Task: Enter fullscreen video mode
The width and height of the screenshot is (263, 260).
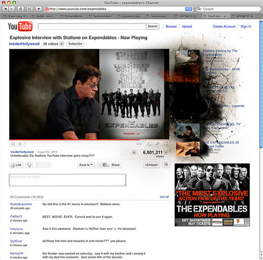Action: coord(165,144)
